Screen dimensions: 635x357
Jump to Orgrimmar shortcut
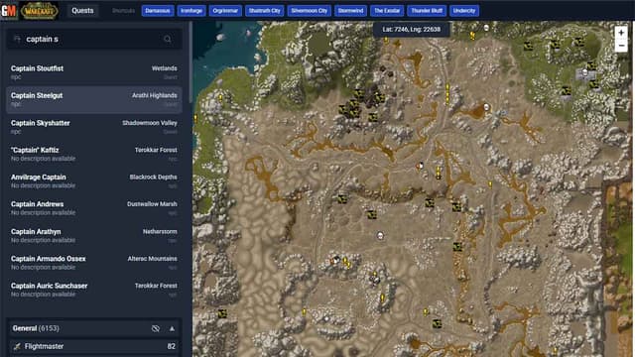pos(225,11)
